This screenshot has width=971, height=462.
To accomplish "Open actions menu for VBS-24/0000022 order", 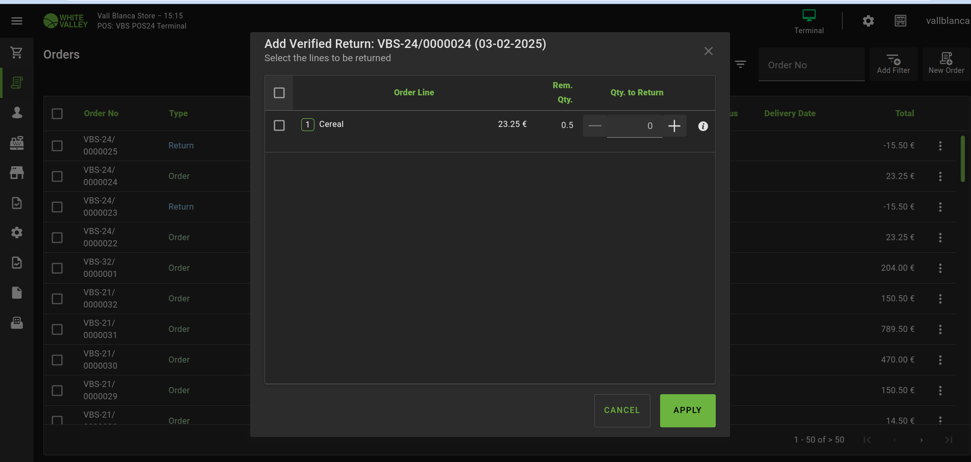I will click(x=940, y=238).
